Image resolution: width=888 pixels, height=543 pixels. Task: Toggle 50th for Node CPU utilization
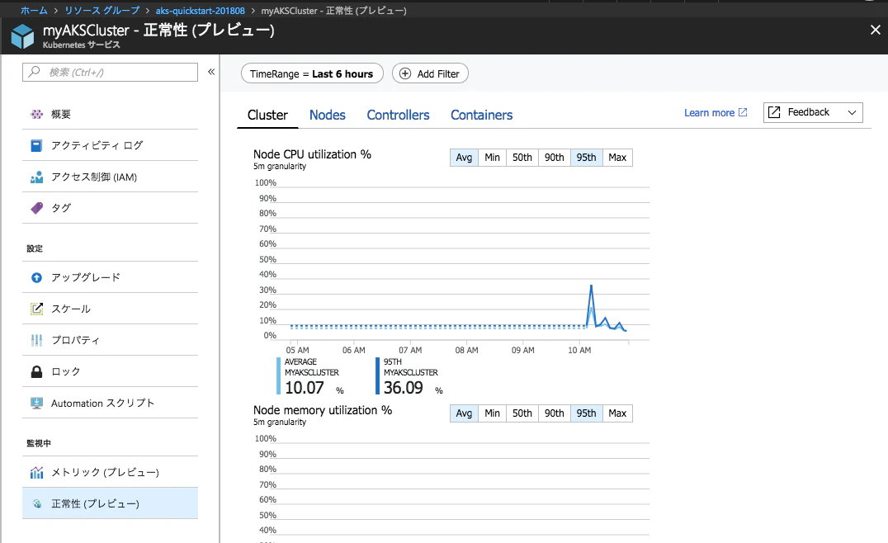[522, 158]
